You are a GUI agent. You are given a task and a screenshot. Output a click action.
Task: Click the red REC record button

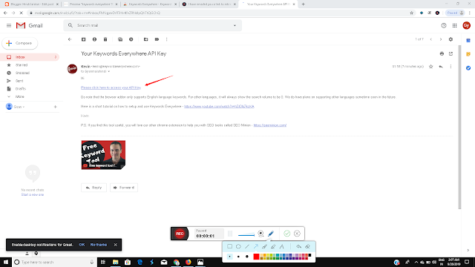[x=180, y=234]
